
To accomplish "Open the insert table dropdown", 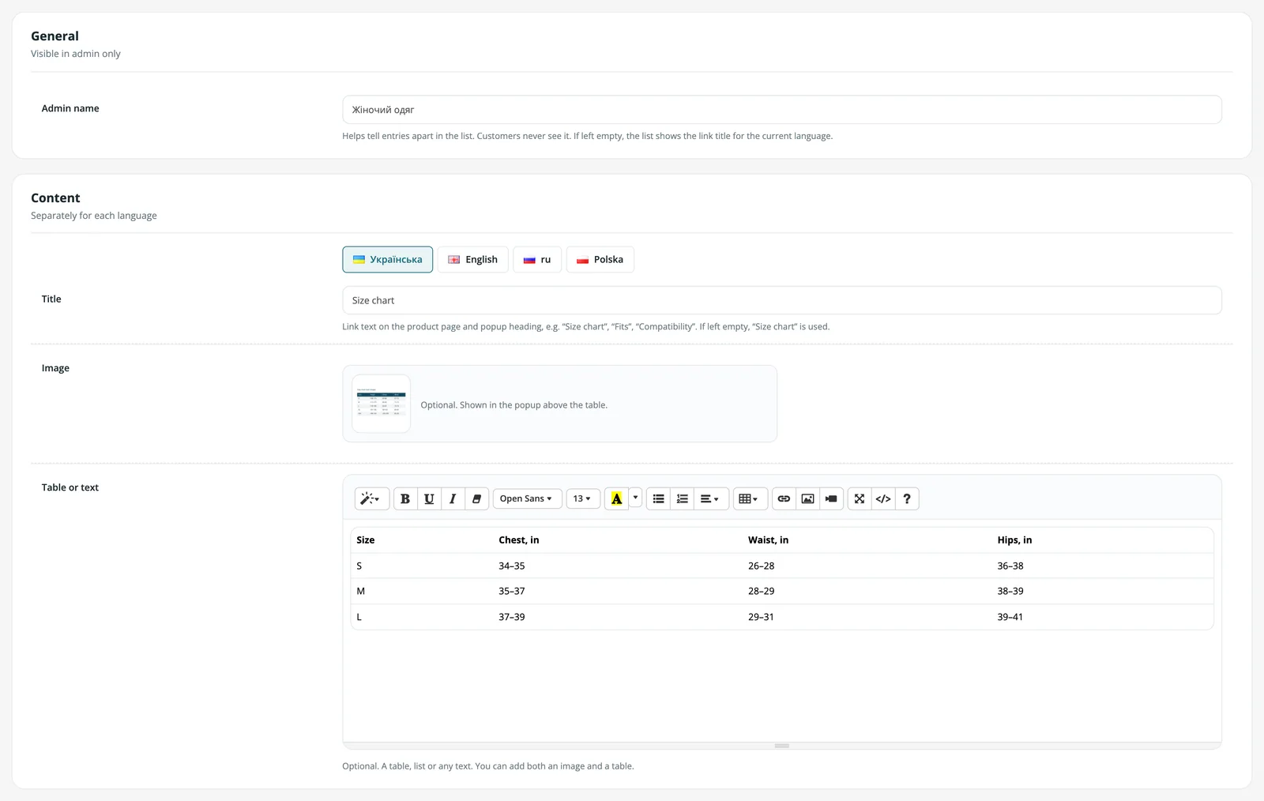I will (x=749, y=498).
